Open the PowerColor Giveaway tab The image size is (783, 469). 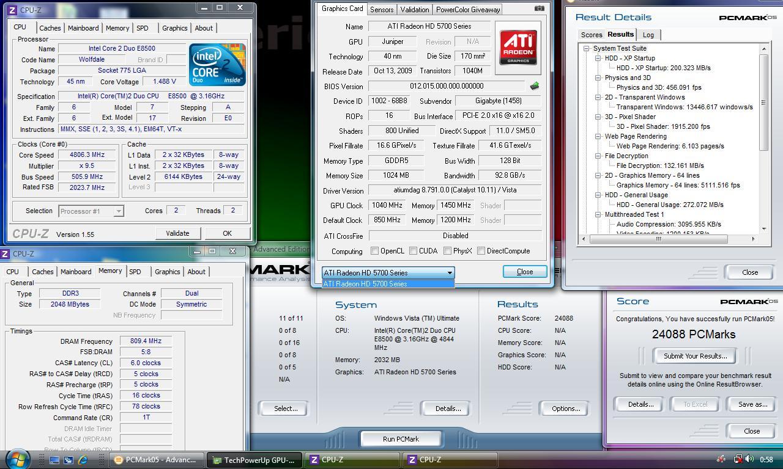(x=468, y=10)
